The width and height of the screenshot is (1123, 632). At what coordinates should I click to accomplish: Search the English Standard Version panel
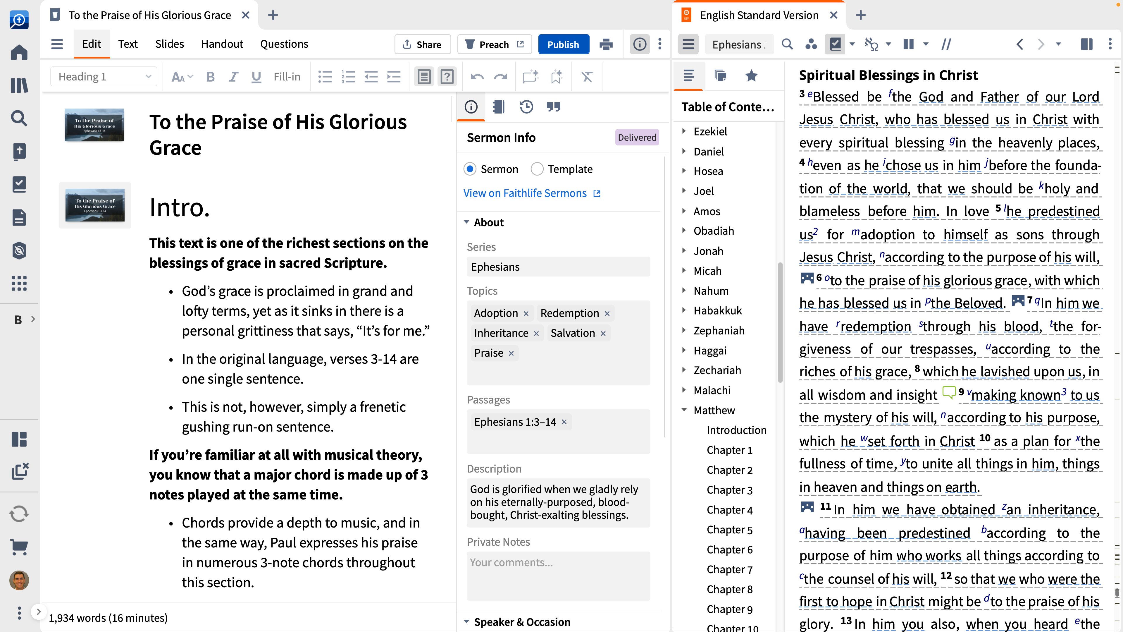point(787,44)
